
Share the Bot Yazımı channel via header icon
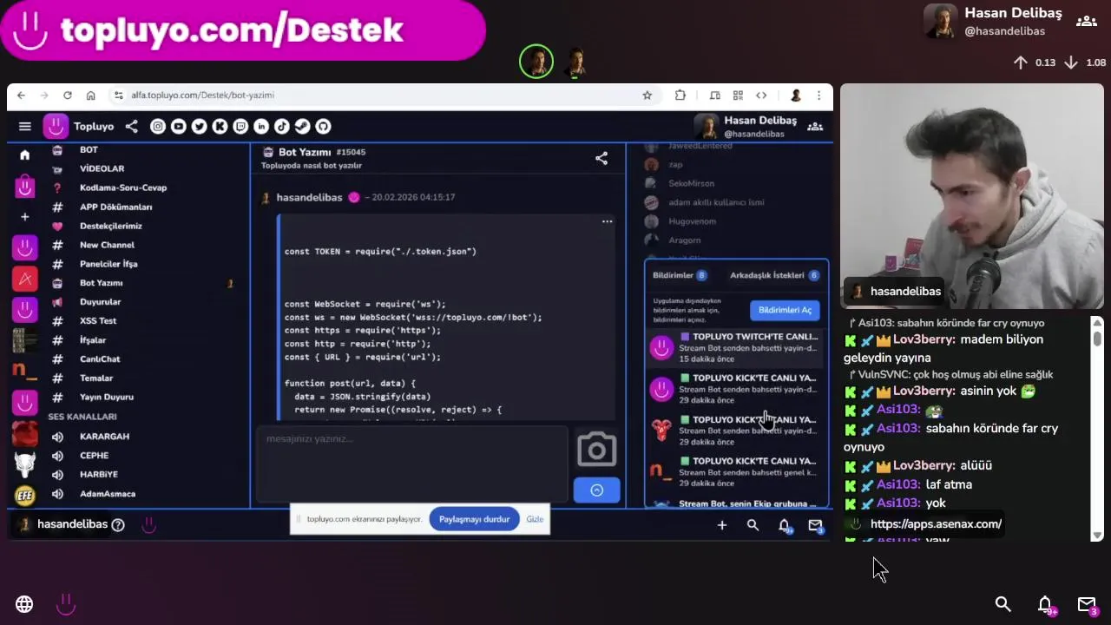pyautogui.click(x=601, y=158)
